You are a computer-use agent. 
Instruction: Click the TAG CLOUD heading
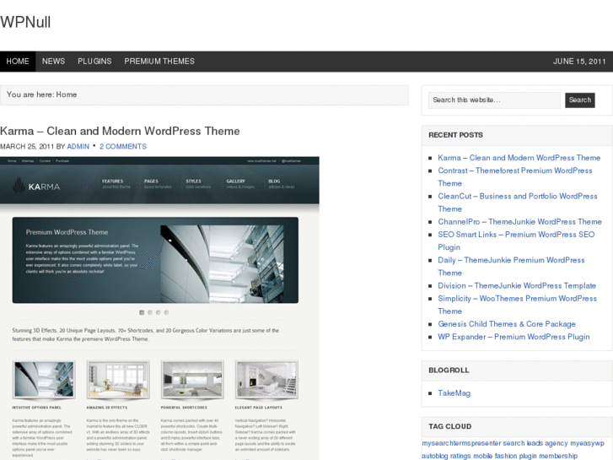[450, 426]
